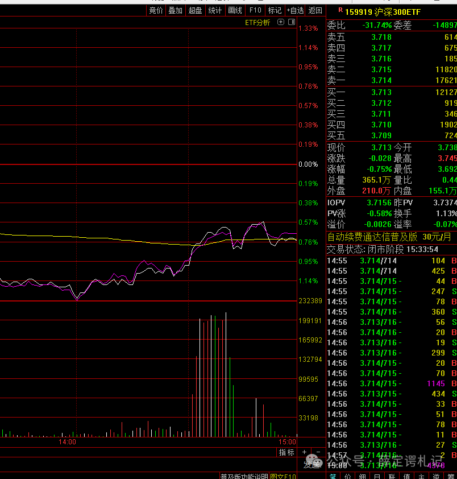The image size is (457, 479).
Task: Select the 卖三 3.716 ask row
Action: click(392, 59)
